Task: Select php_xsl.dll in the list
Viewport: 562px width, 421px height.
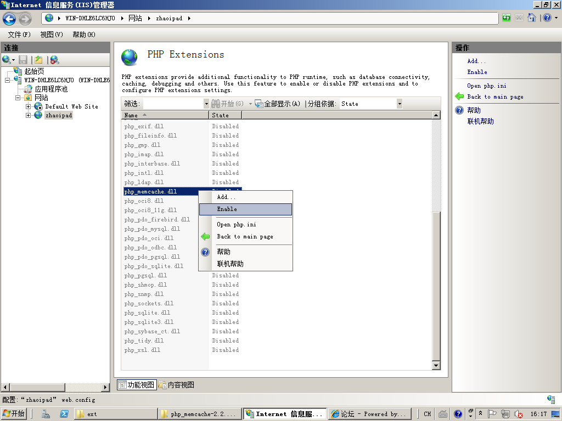Action: coord(142,350)
